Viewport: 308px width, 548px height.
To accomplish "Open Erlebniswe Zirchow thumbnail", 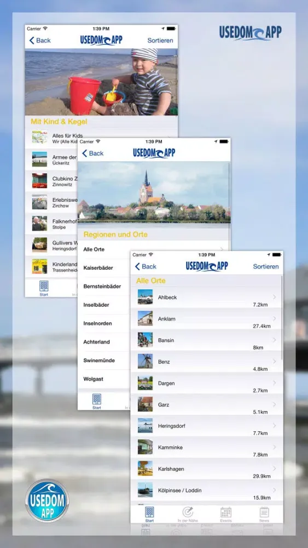I will (39, 202).
